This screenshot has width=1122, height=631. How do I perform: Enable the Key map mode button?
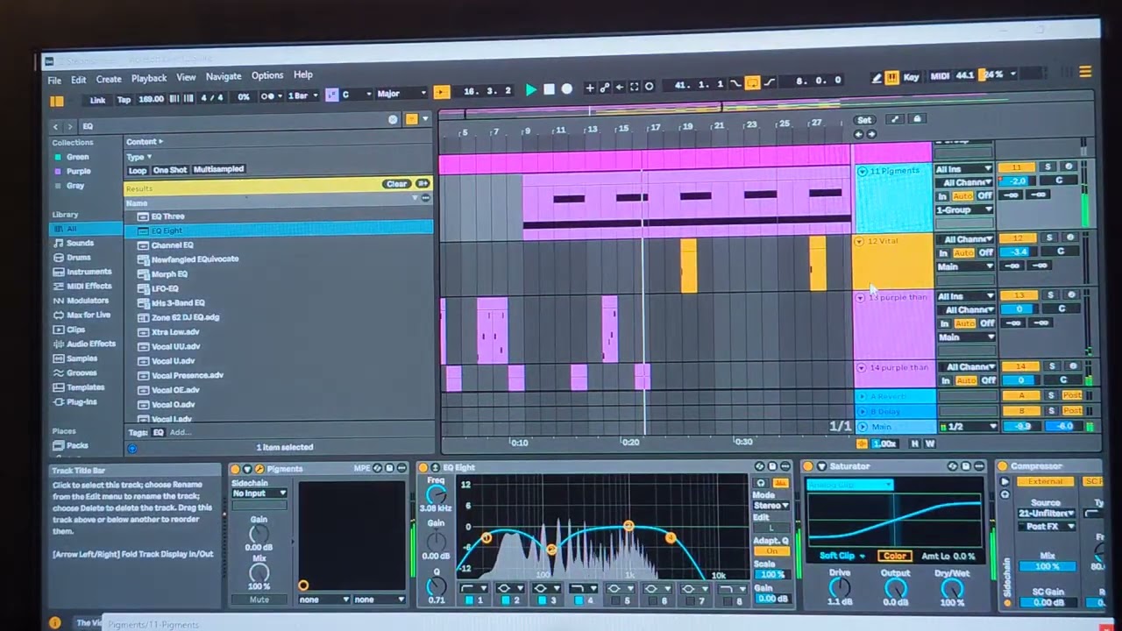coord(911,77)
